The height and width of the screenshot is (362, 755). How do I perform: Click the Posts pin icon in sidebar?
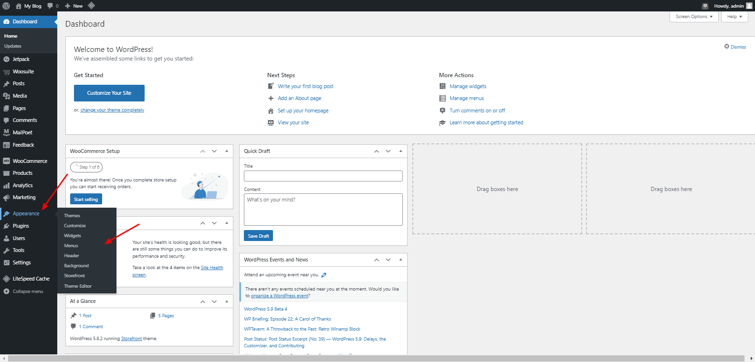click(6, 84)
